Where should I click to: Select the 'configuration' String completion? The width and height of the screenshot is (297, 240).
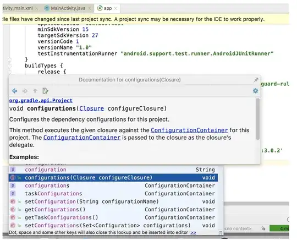[113, 170]
